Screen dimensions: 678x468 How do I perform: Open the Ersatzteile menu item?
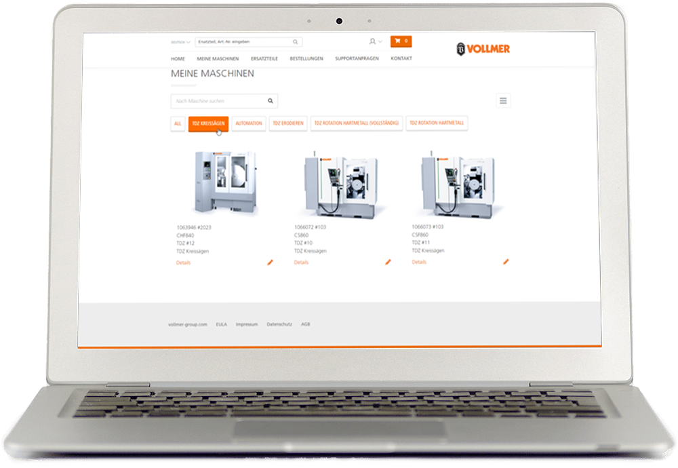point(264,59)
